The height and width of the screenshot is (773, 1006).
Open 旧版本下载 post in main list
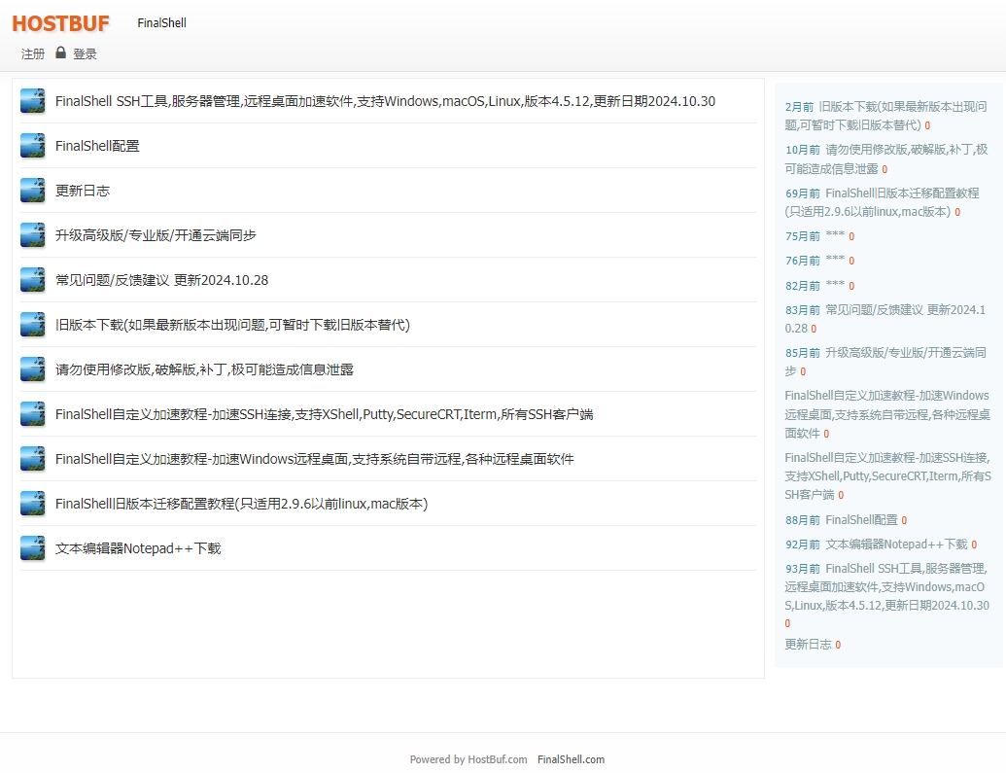pos(232,325)
